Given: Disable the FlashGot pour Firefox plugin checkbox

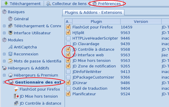Looking at the screenshot, I should (68, 27).
